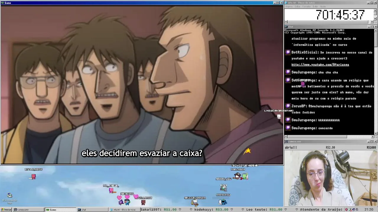Image resolution: width=378 pixels, height=212 pixels.
Task: Click the yellow star in Game window
Action: 248,151
